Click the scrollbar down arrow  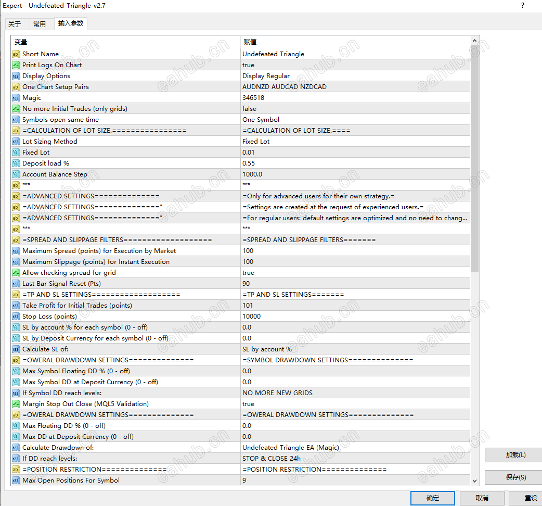pos(474,480)
